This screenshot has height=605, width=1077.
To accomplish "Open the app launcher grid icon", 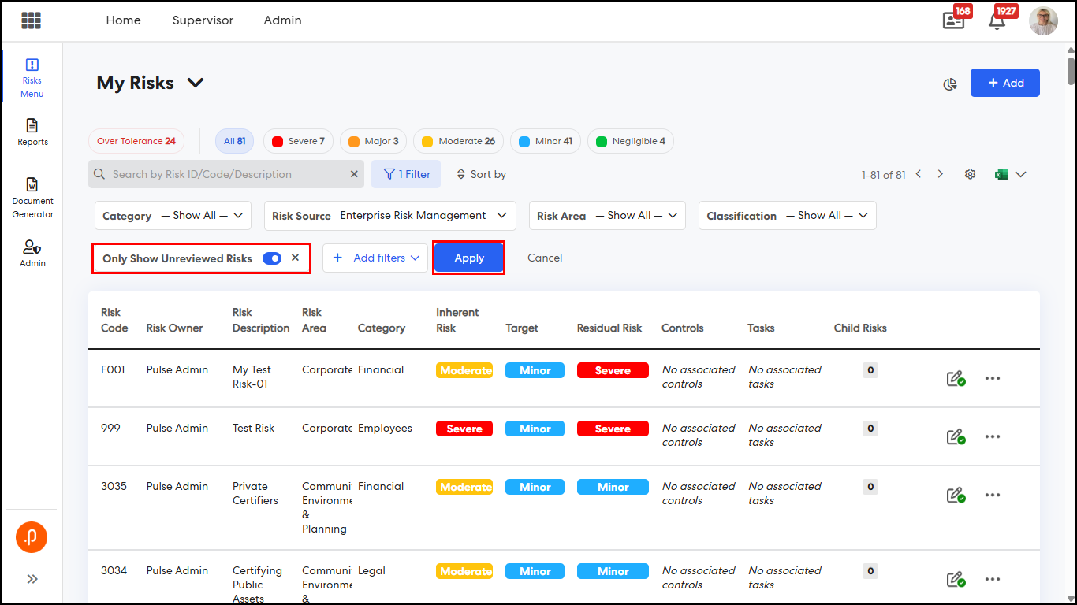I will click(32, 20).
